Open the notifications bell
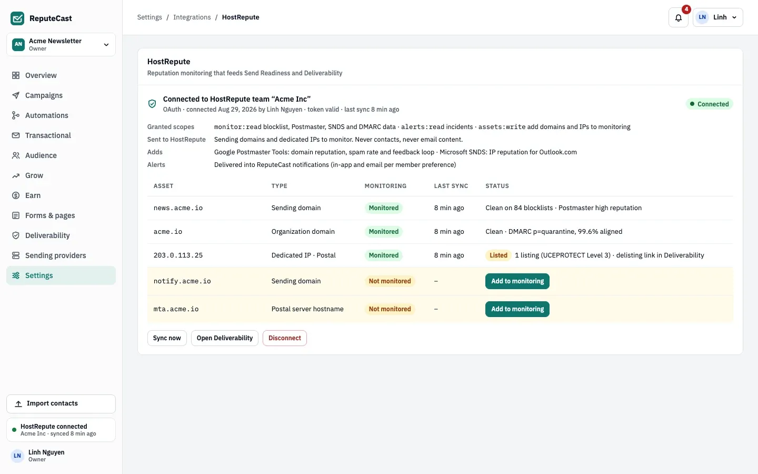The width and height of the screenshot is (758, 474). point(679,17)
